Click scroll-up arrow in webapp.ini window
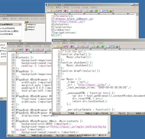This screenshot has width=145, height=139. (x=137, y=14)
